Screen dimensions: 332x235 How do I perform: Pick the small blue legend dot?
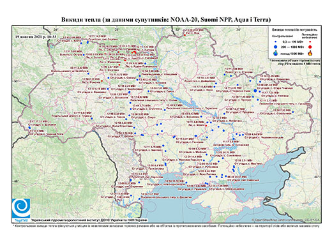click(x=276, y=42)
